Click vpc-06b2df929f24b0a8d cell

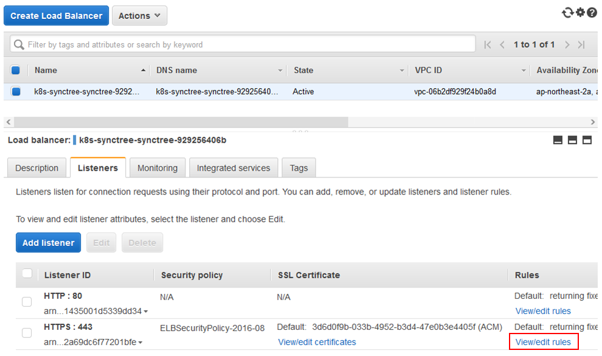point(455,92)
